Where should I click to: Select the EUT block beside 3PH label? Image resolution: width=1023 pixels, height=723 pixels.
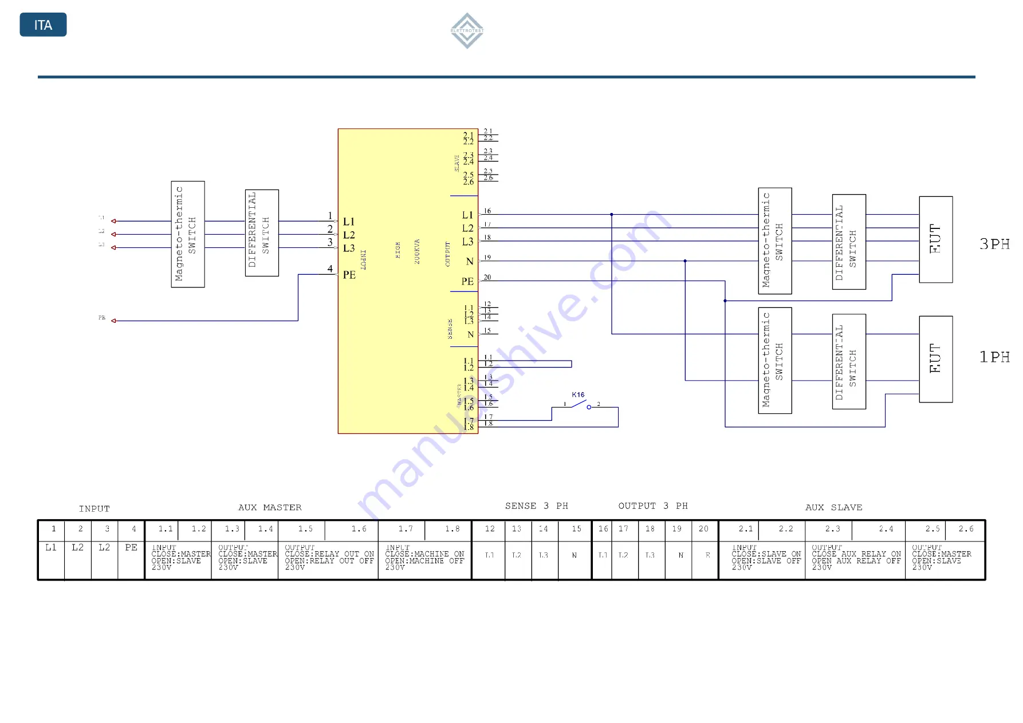pos(936,239)
